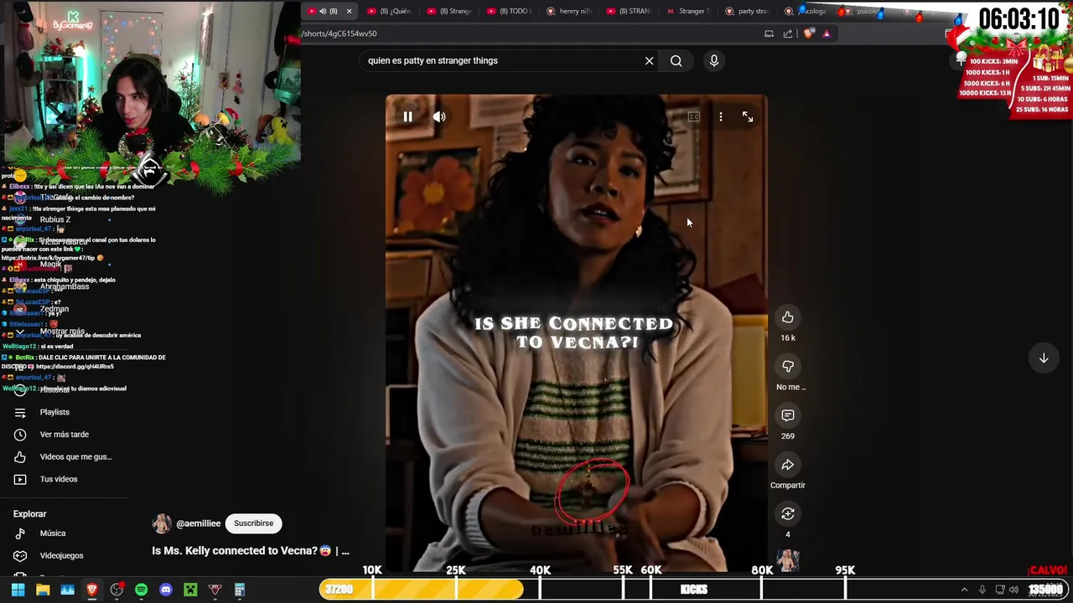Viewport: 1073px width, 603px height.
Task: Select Rubius Z subscription in sidebar
Action: 55,219
